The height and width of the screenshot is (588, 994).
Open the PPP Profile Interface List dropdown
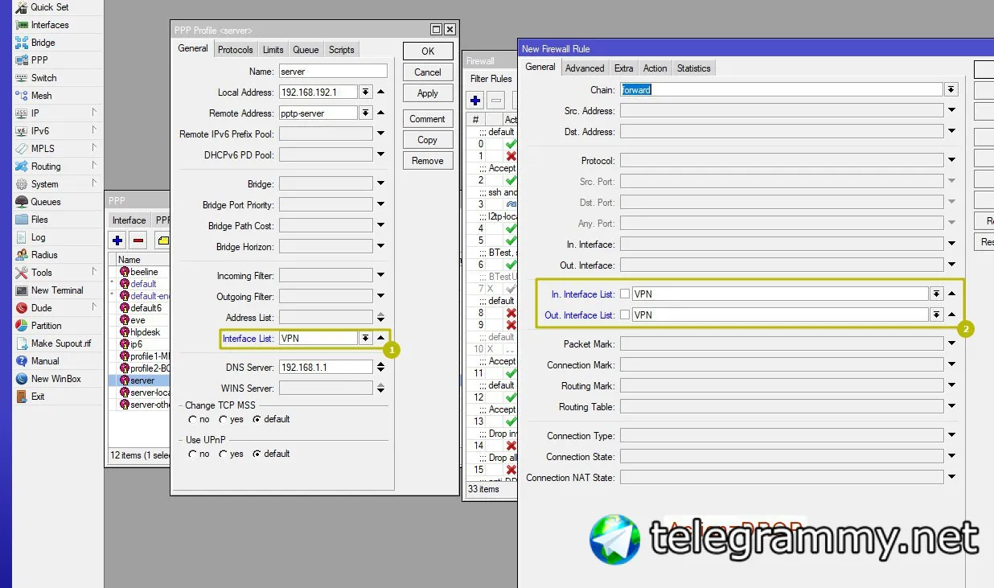point(366,339)
